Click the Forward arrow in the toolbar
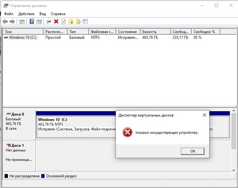This screenshot has height=188, width=238. tap(12, 22)
